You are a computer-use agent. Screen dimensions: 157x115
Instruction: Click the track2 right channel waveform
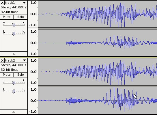98,101
